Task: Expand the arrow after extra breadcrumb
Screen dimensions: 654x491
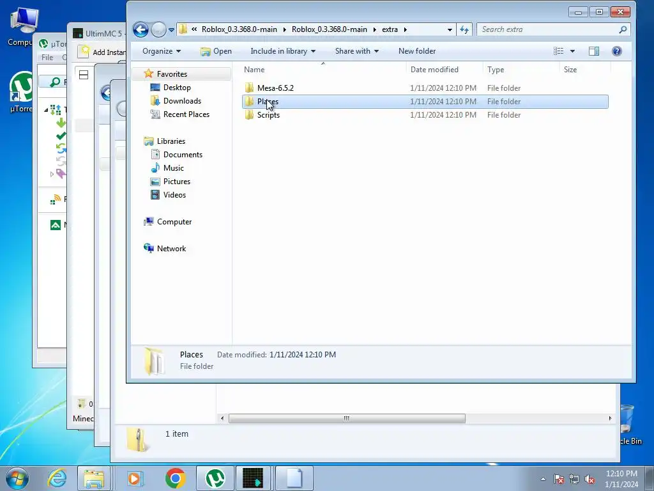Action: [x=405, y=29]
